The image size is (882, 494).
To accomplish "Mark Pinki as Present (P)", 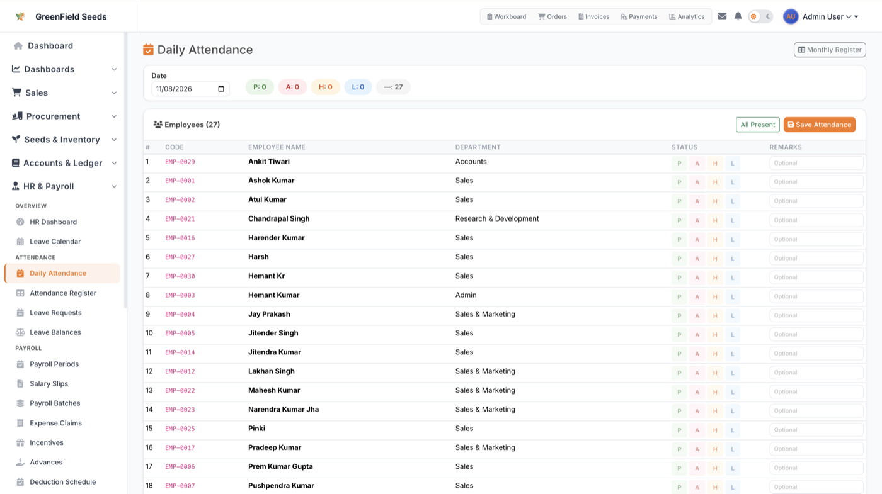I will click(x=679, y=430).
